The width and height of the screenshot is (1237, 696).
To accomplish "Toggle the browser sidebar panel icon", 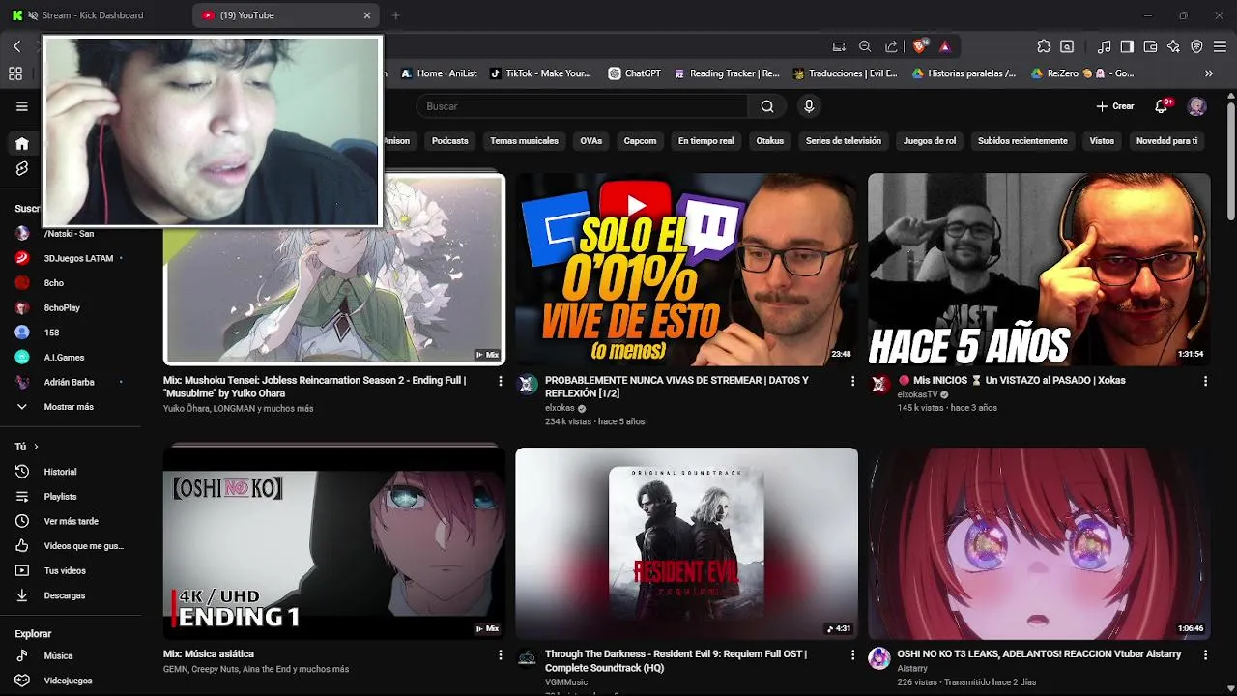I will pyautogui.click(x=1127, y=46).
